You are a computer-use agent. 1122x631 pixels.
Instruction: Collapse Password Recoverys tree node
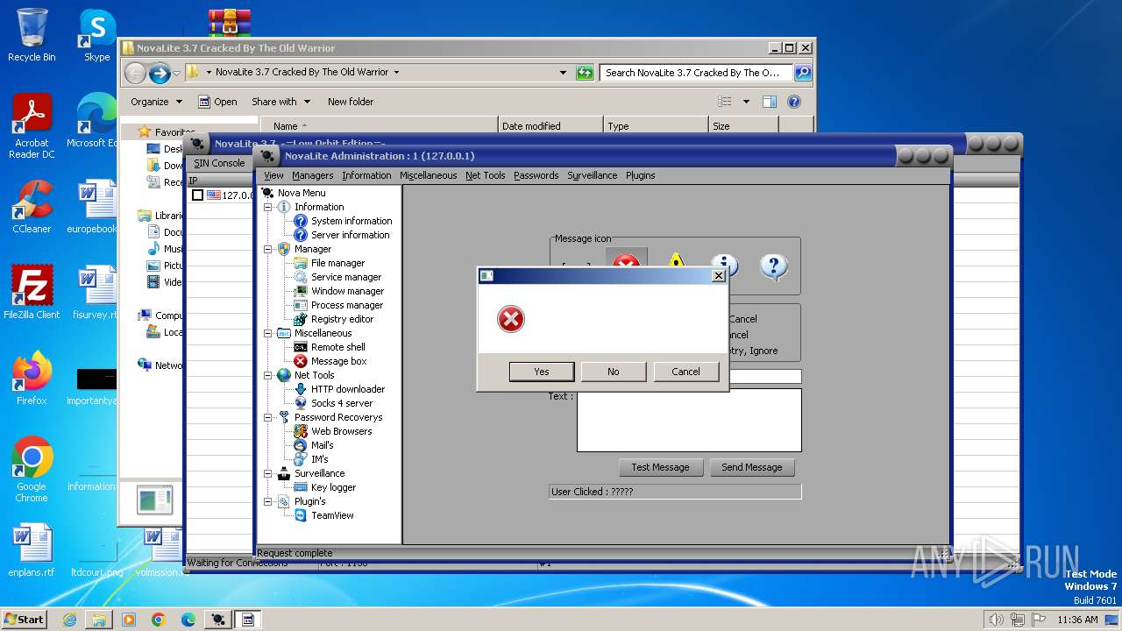point(268,417)
